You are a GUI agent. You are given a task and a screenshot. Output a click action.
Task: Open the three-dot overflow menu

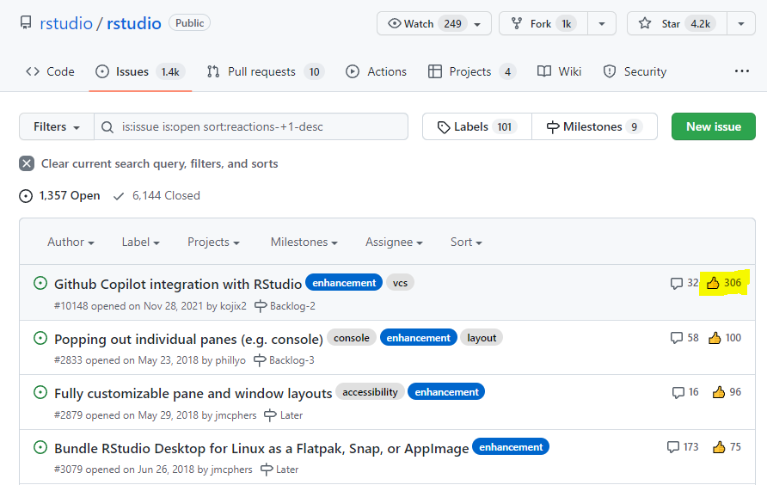pos(741,71)
